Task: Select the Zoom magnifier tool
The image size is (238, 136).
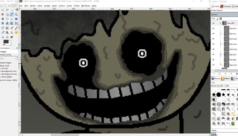Action: coord(16,14)
